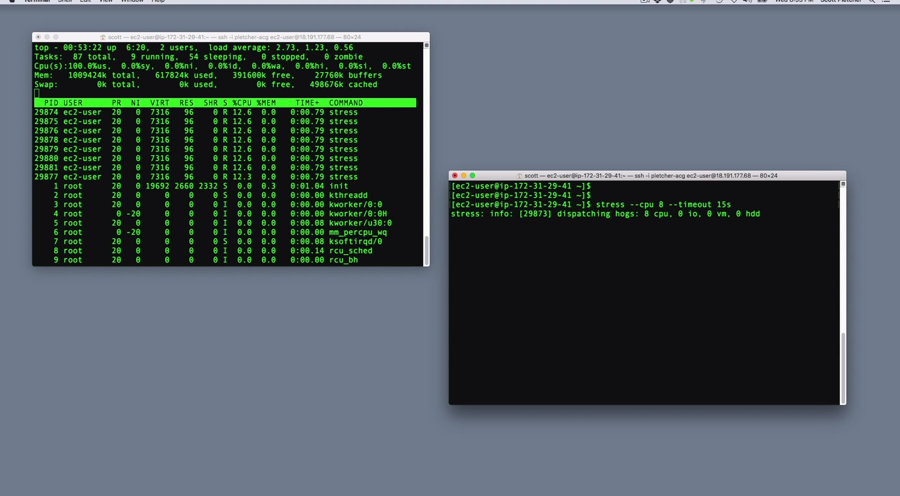Screen dimensions: 900x496
Task: Open the Edit menu
Action: click(x=85, y=1)
